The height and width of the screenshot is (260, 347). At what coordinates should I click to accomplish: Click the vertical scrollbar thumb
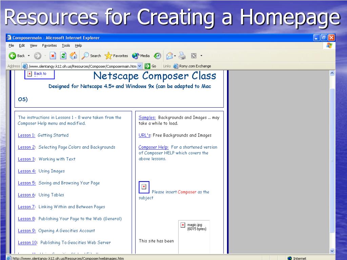(x=332, y=160)
